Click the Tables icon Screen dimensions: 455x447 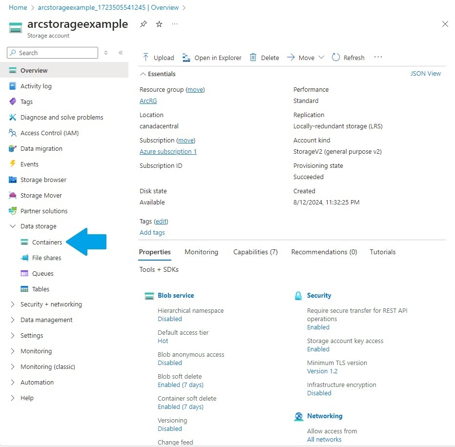[24, 289]
